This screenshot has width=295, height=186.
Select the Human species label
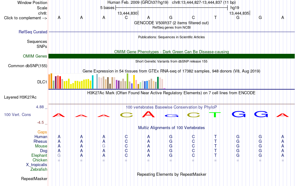point(41,137)
